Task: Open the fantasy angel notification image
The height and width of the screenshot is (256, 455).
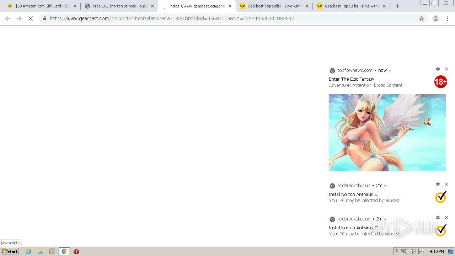Action: tap(387, 133)
